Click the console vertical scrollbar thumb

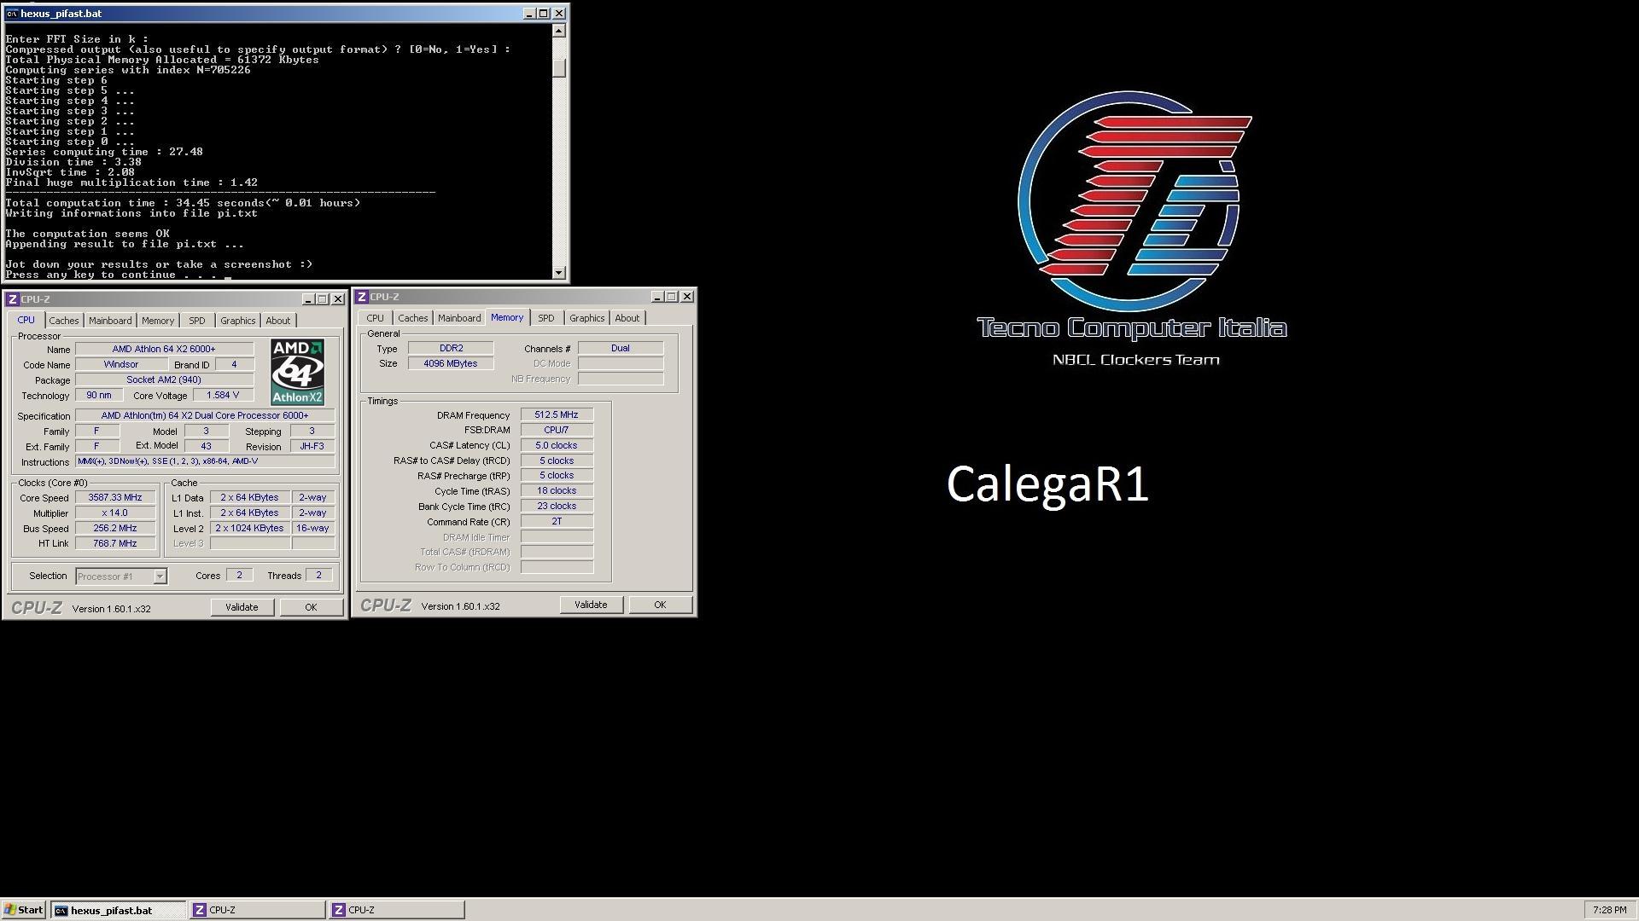pos(559,67)
